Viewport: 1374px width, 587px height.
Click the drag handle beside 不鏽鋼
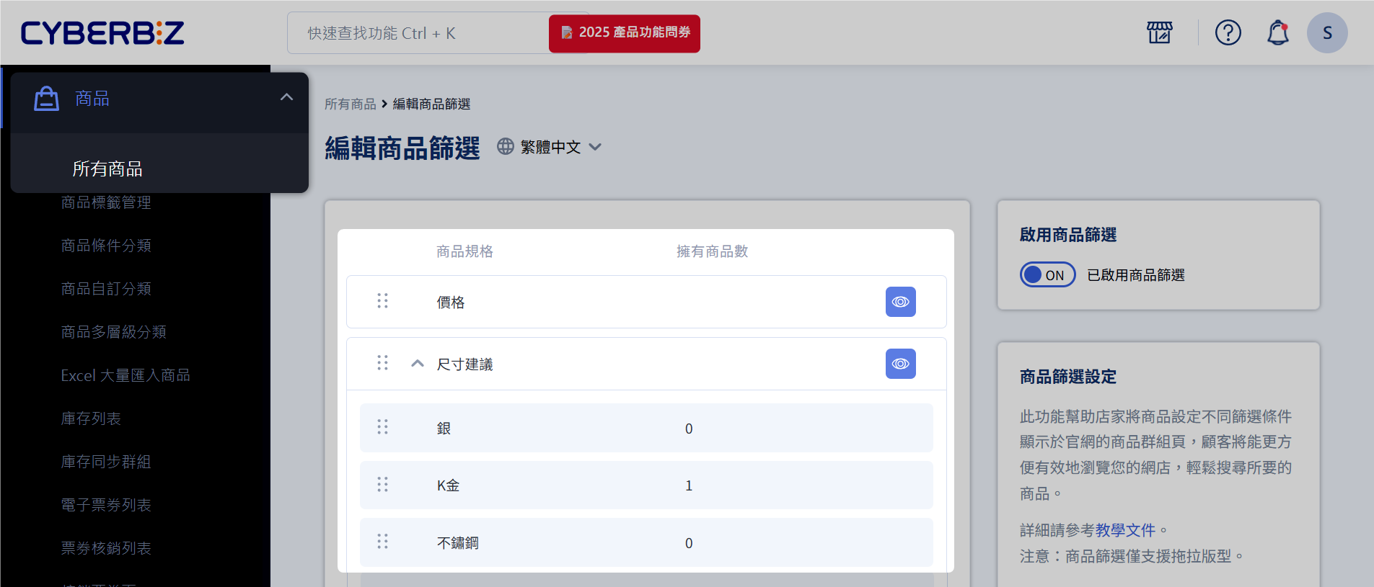382,542
